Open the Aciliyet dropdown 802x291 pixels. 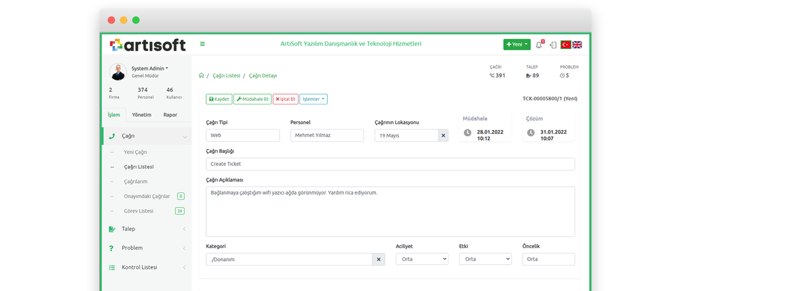tap(422, 259)
